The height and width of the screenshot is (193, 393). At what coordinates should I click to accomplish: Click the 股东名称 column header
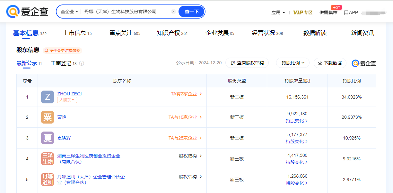coord(122,81)
